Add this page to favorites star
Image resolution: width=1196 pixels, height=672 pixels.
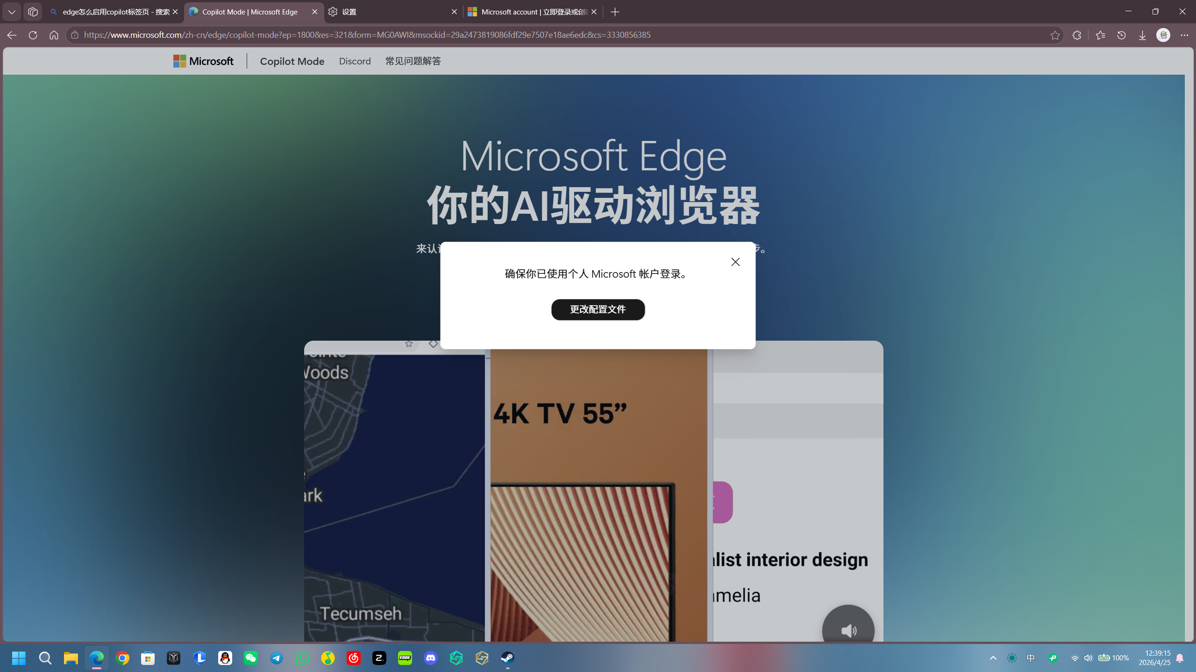1055,35
